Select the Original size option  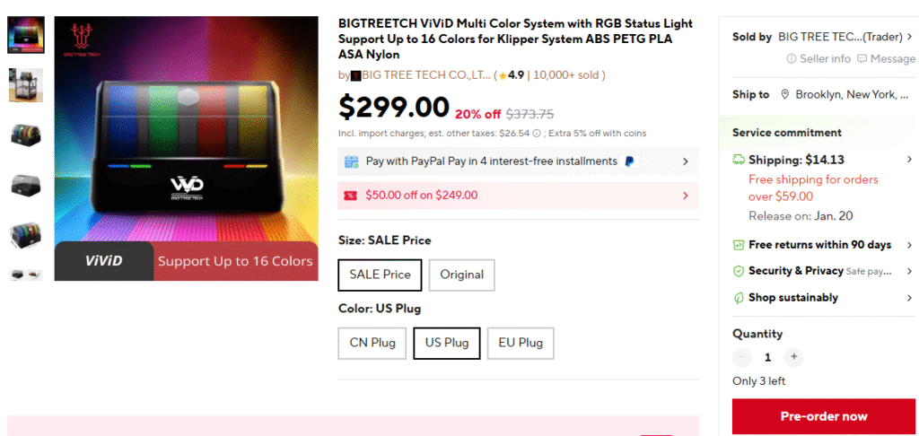tap(461, 275)
